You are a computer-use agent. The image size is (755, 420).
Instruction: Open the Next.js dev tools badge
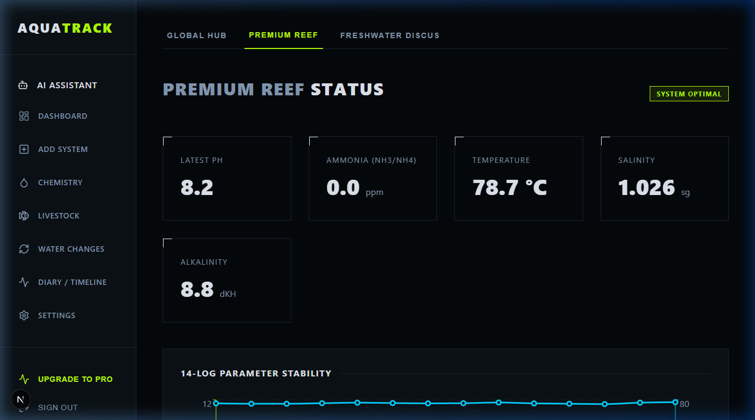[x=21, y=399]
